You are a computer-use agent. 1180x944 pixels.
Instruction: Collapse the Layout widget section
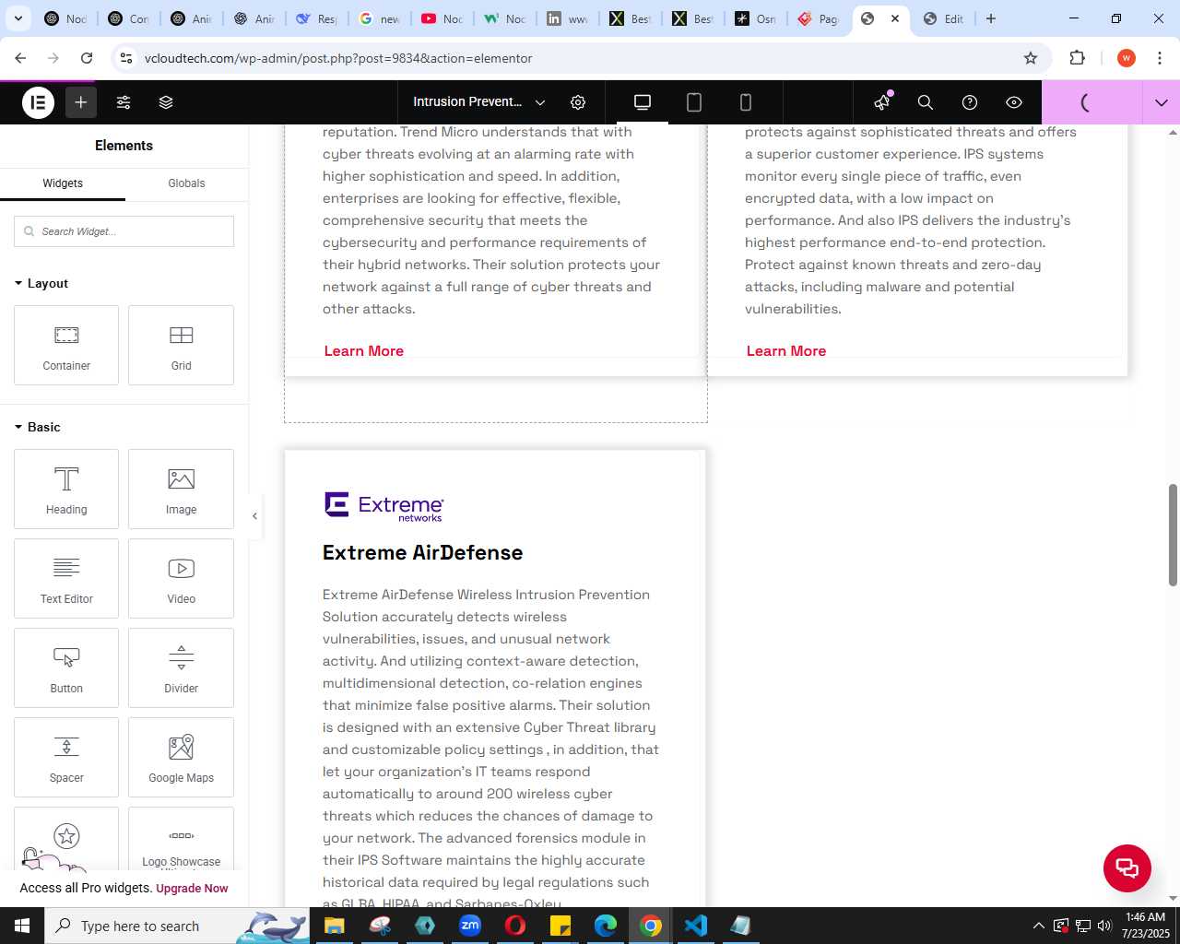click(41, 283)
